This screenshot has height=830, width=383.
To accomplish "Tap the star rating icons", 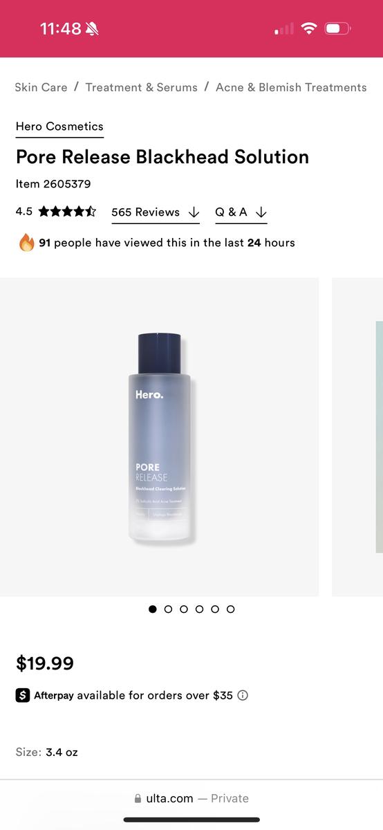I will [x=67, y=212].
